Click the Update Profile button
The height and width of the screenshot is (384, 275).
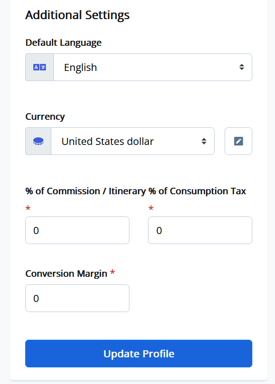[x=139, y=354]
